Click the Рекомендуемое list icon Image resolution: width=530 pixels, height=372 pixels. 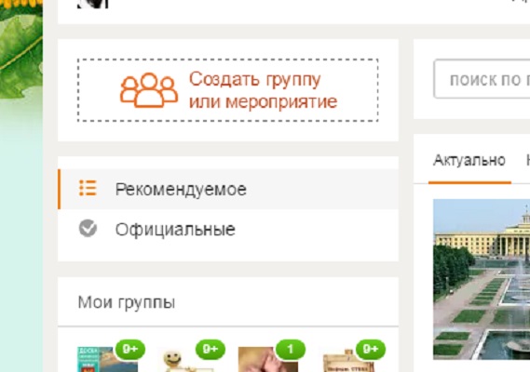point(88,188)
